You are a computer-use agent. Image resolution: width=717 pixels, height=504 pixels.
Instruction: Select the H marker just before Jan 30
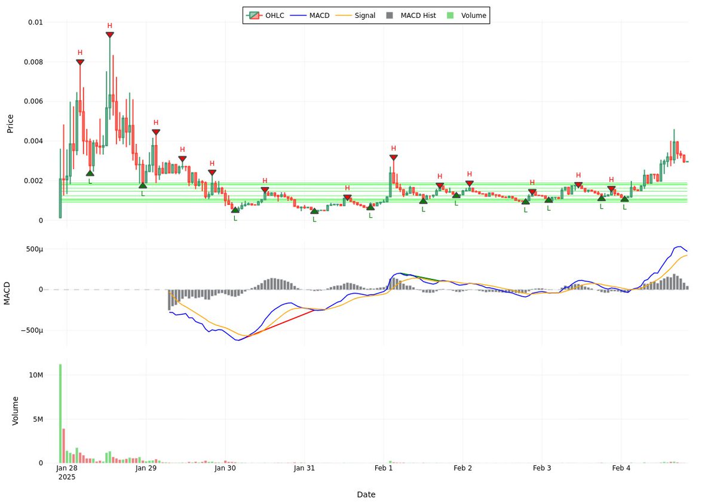tap(212, 173)
